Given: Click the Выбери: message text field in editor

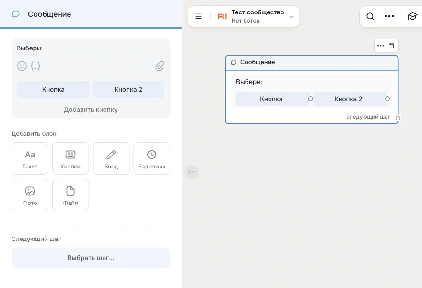Looking at the screenshot, I should point(91,48).
